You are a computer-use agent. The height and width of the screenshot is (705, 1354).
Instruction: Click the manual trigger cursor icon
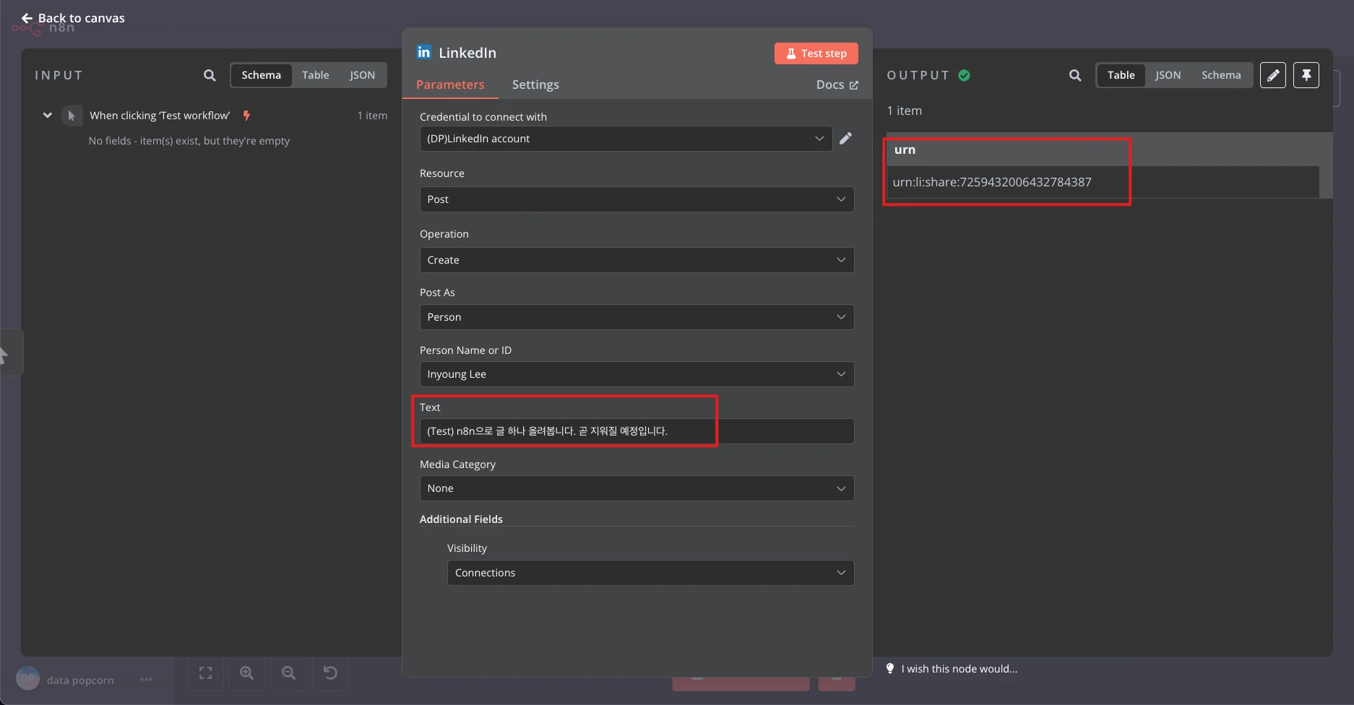[72, 116]
